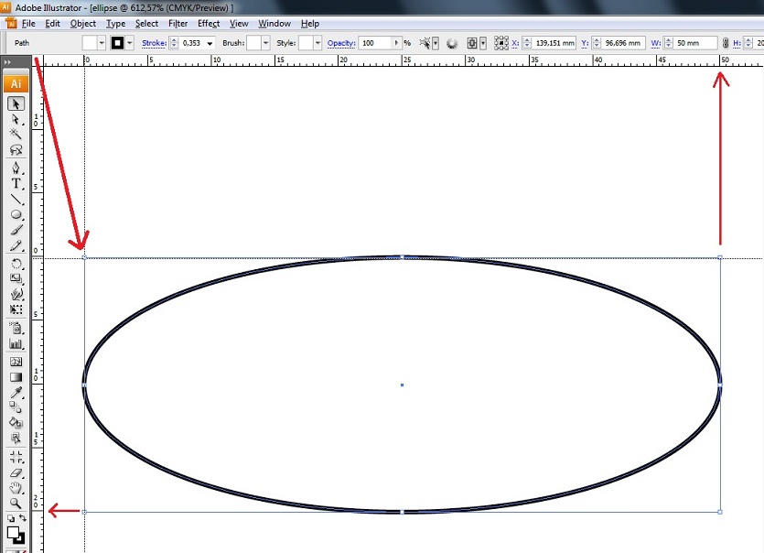Open the stroke weight dropdown list
This screenshot has width=764, height=553.
[210, 43]
